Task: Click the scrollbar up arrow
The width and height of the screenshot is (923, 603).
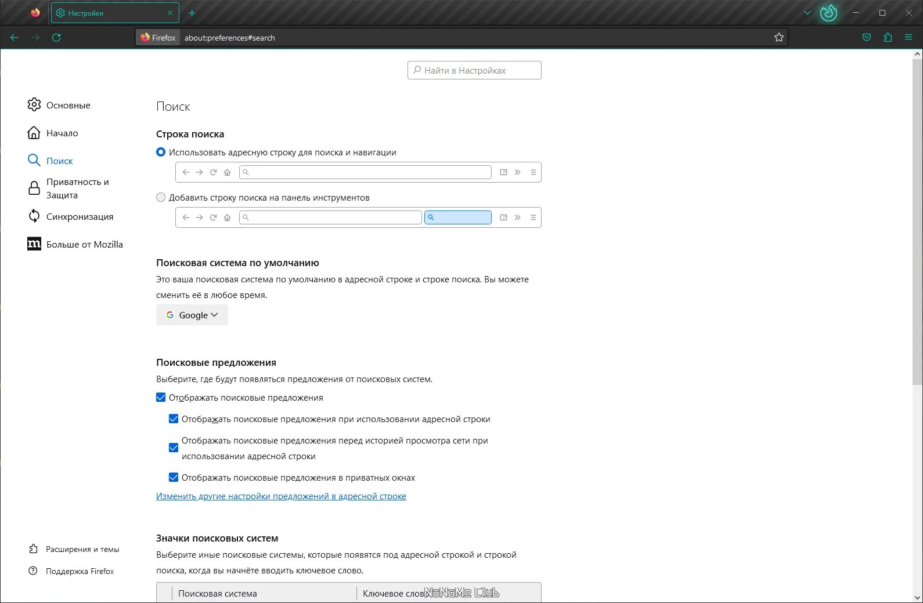Action: coord(917,54)
